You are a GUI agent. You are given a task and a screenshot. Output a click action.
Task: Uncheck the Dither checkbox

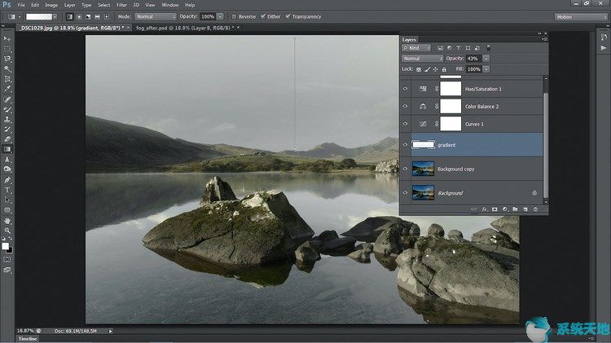click(263, 16)
